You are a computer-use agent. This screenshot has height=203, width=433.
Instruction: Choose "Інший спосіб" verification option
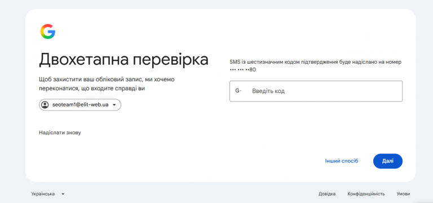point(342,161)
